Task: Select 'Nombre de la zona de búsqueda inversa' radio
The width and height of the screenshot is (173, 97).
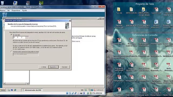Action: point(11,51)
